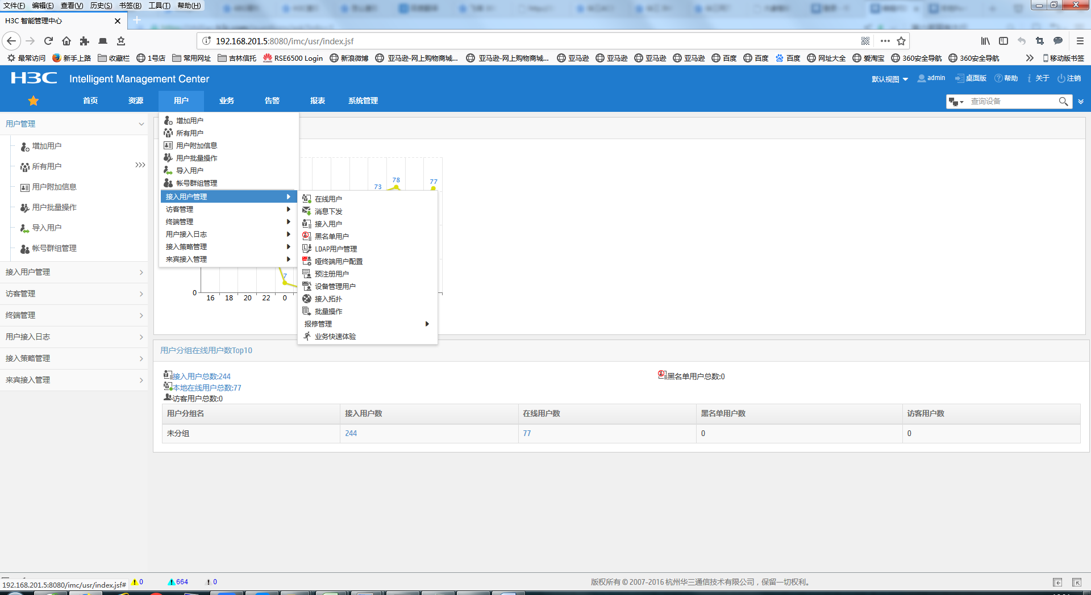Screen dimensions: 1091x595
Task: Click the 关于 about link
Action: click(1038, 78)
